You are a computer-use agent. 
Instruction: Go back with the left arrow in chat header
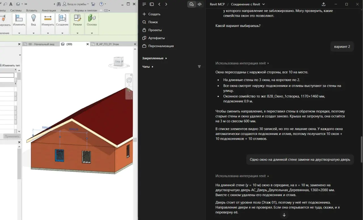pos(159,4)
